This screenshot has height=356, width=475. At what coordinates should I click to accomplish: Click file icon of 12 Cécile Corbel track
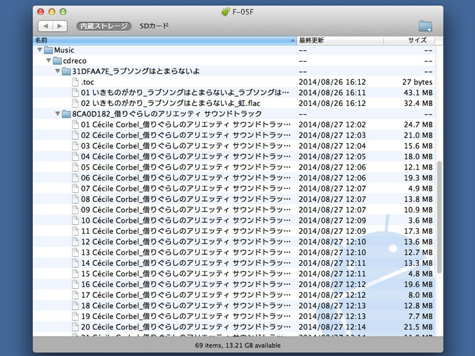(75, 242)
